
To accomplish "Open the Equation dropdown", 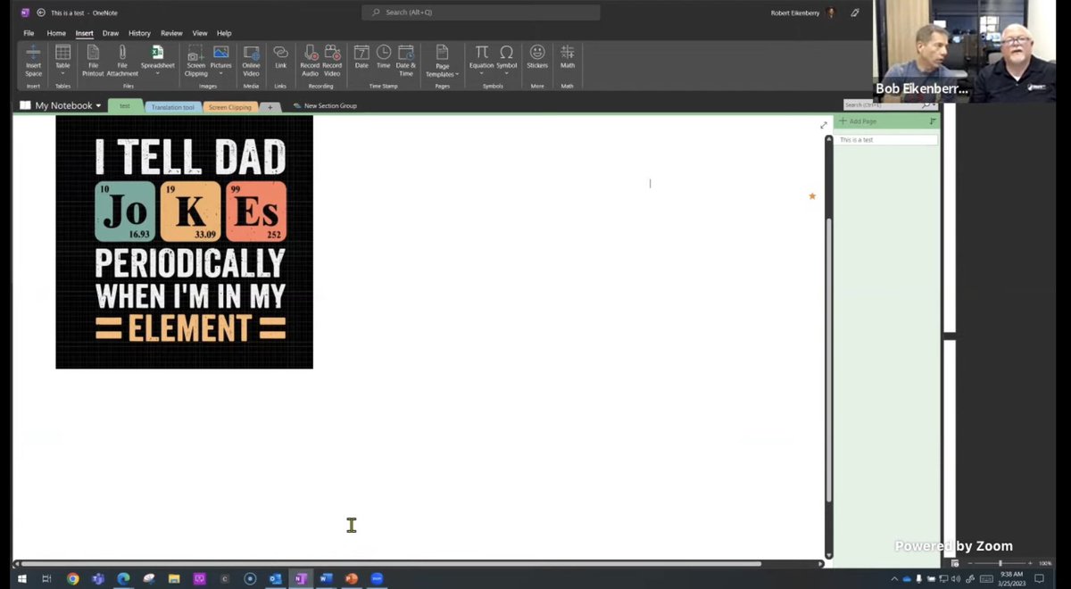I will 481,59.
